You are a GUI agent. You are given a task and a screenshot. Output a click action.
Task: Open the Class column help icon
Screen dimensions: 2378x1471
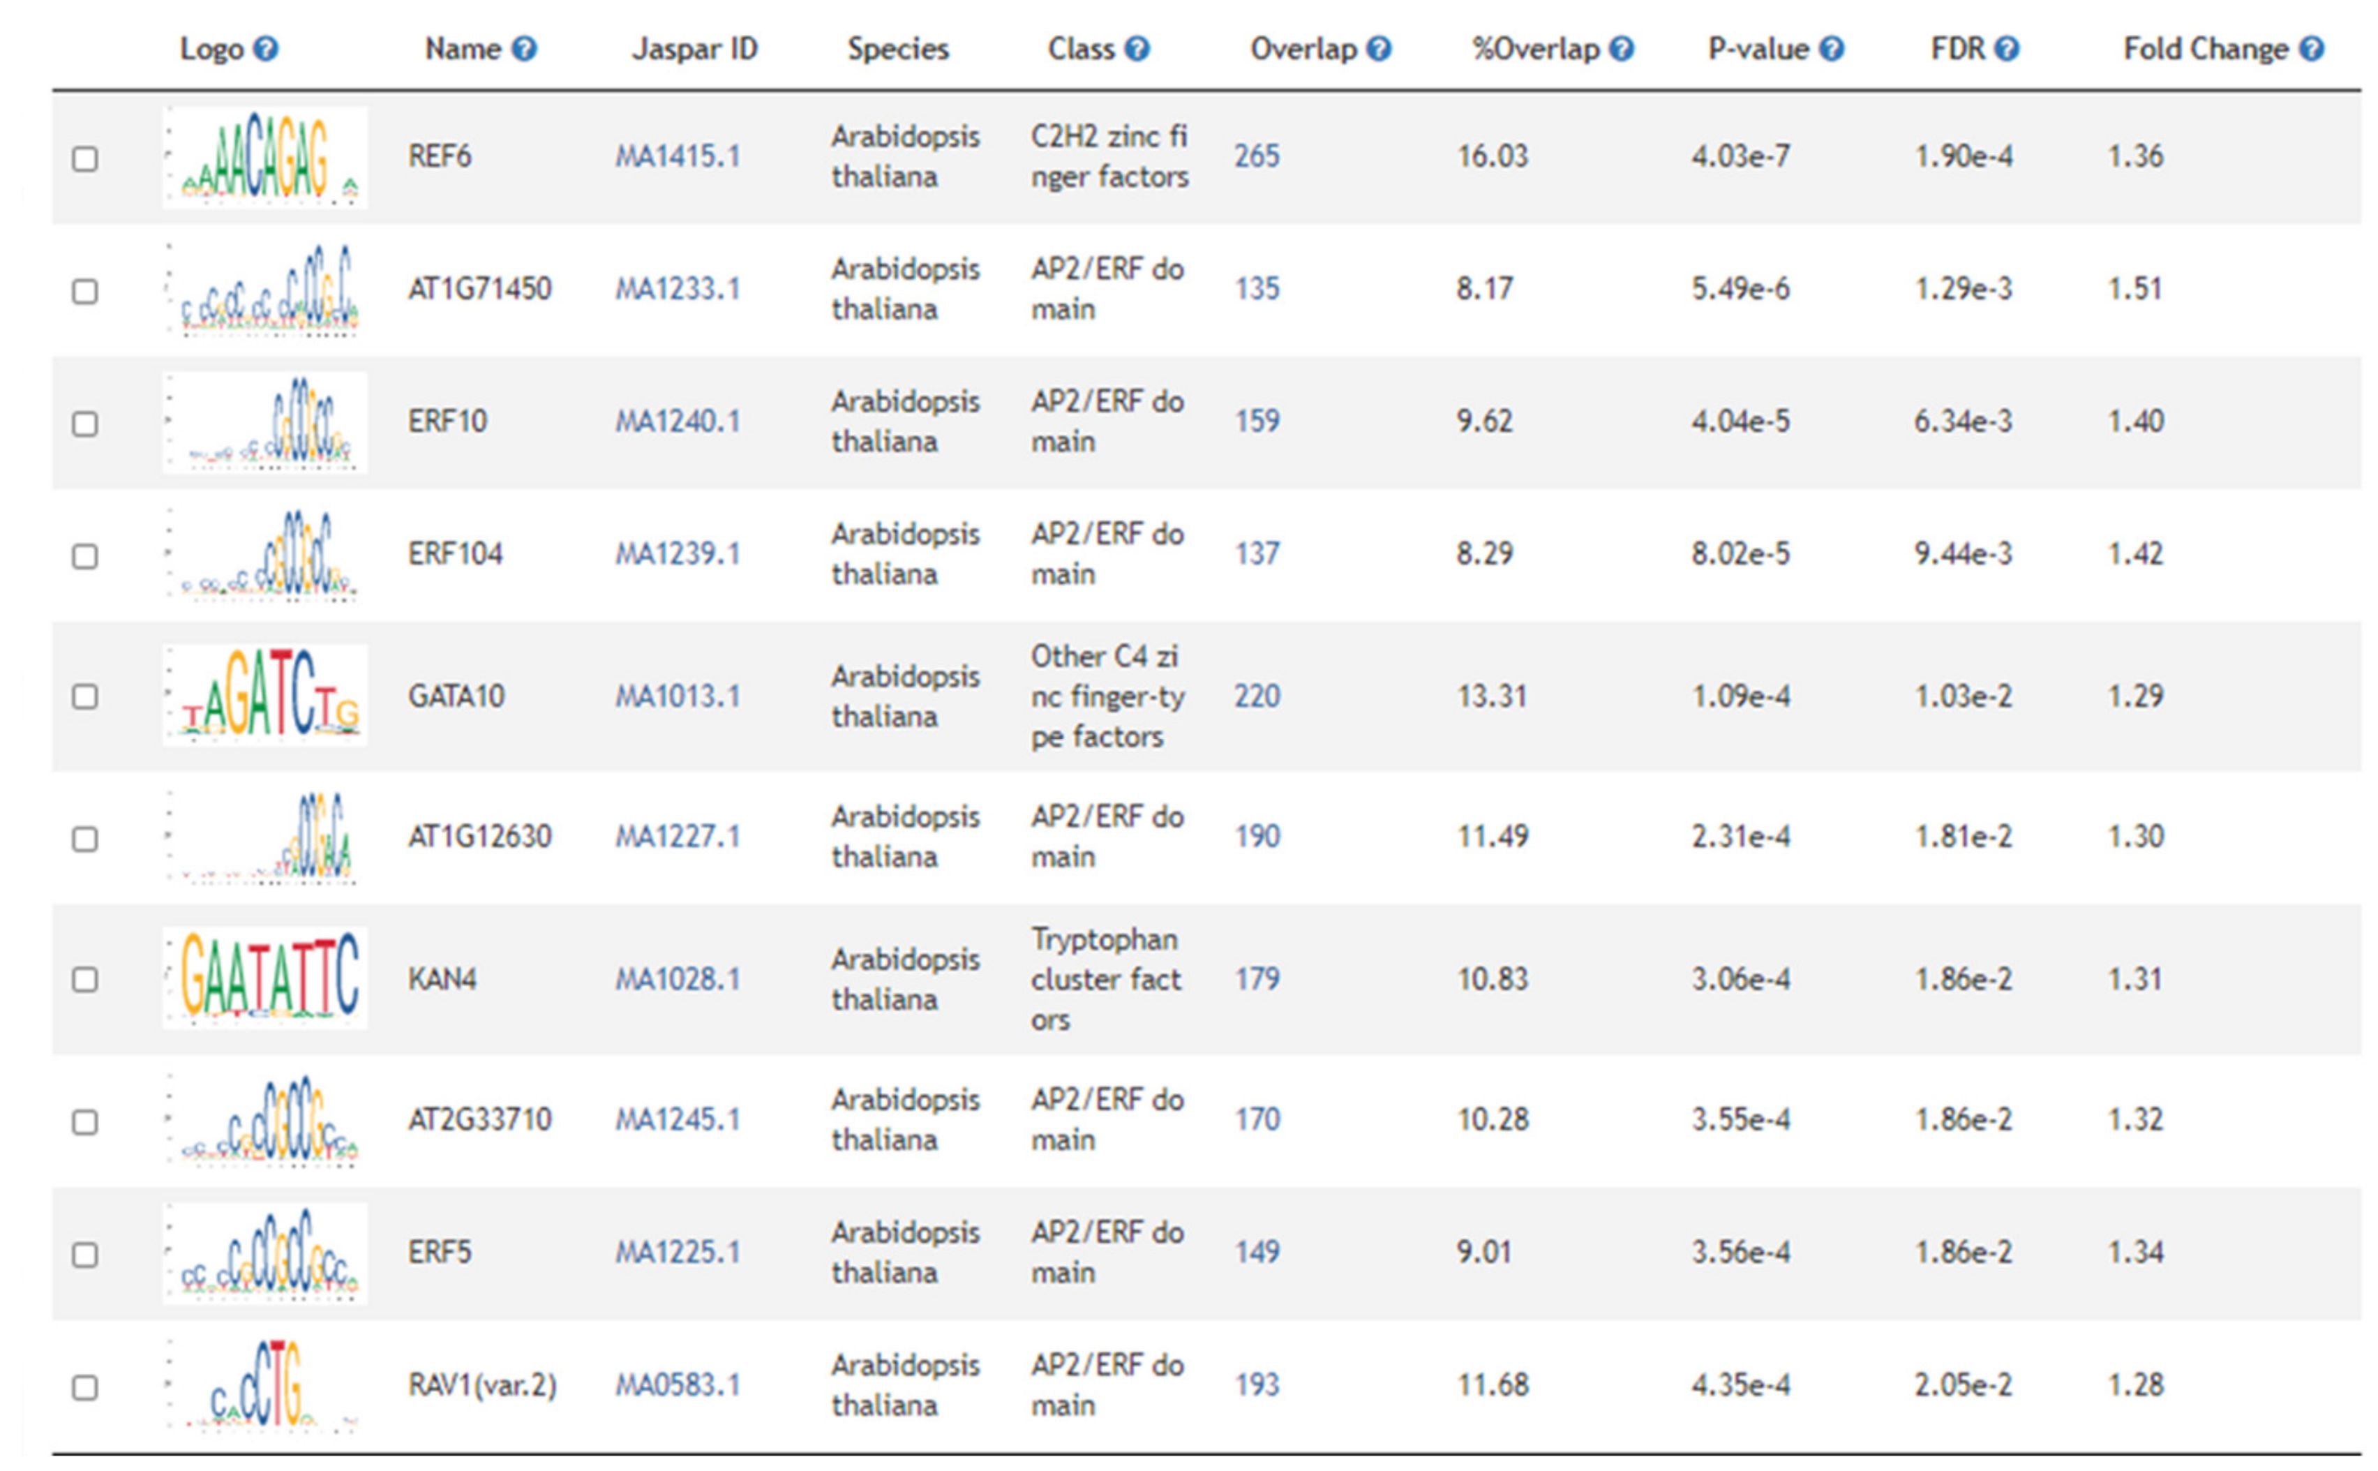[x=1137, y=49]
